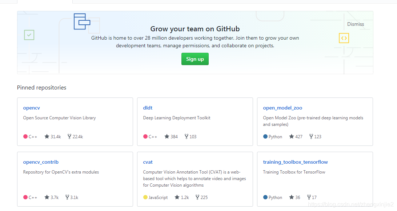Image resolution: width=397 pixels, height=211 pixels.
Task: Click the Training Toolbox for TensorFlow description
Action: point(294,172)
